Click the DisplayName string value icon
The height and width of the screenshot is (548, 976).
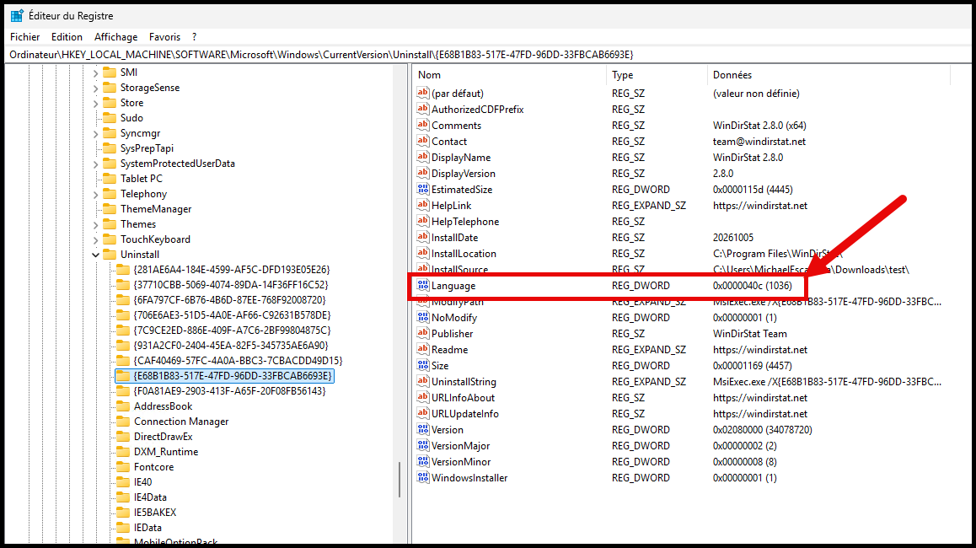point(423,157)
